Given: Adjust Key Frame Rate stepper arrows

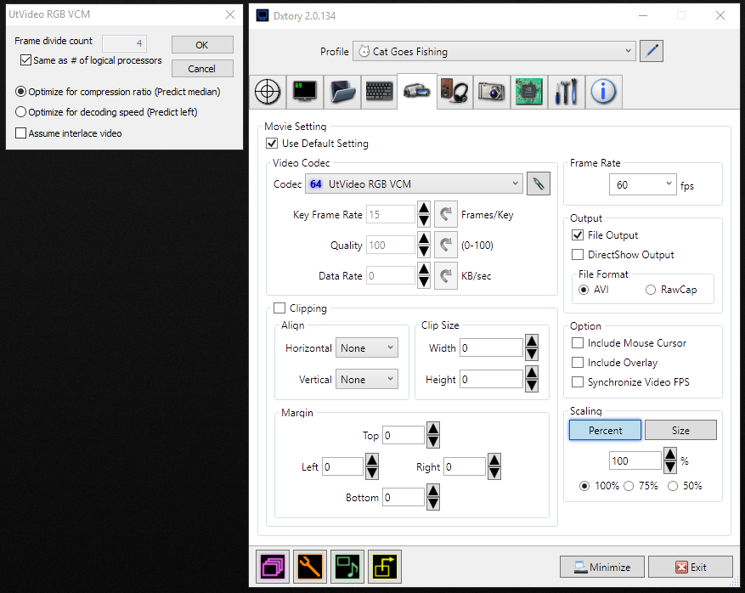Looking at the screenshot, I should pyautogui.click(x=424, y=214).
